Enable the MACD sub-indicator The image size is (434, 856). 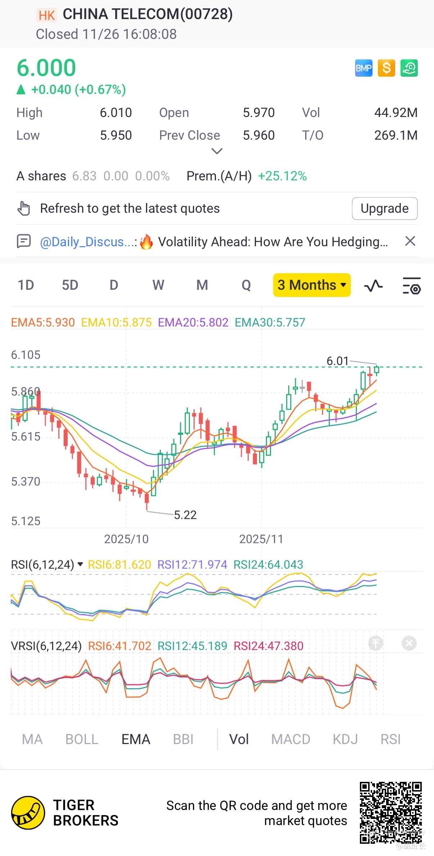291,739
